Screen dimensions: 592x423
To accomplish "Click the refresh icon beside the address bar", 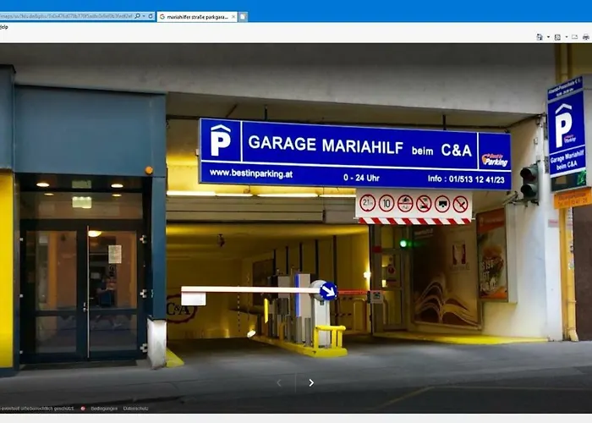I will (x=151, y=16).
